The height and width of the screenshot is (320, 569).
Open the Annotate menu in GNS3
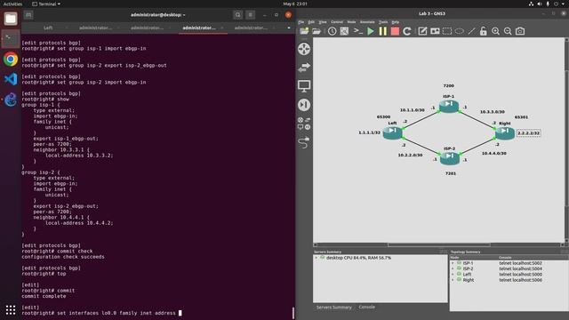(367, 22)
